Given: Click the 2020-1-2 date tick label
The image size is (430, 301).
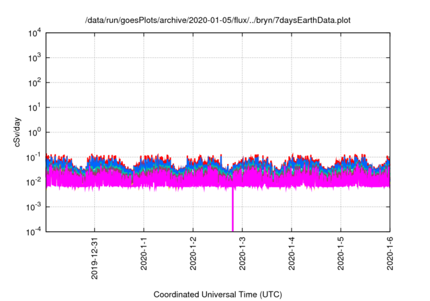Looking at the screenshot, I should pos(193,254).
